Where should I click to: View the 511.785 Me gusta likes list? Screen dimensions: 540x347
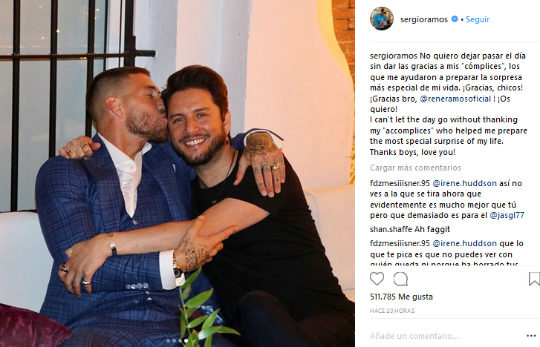(401, 297)
